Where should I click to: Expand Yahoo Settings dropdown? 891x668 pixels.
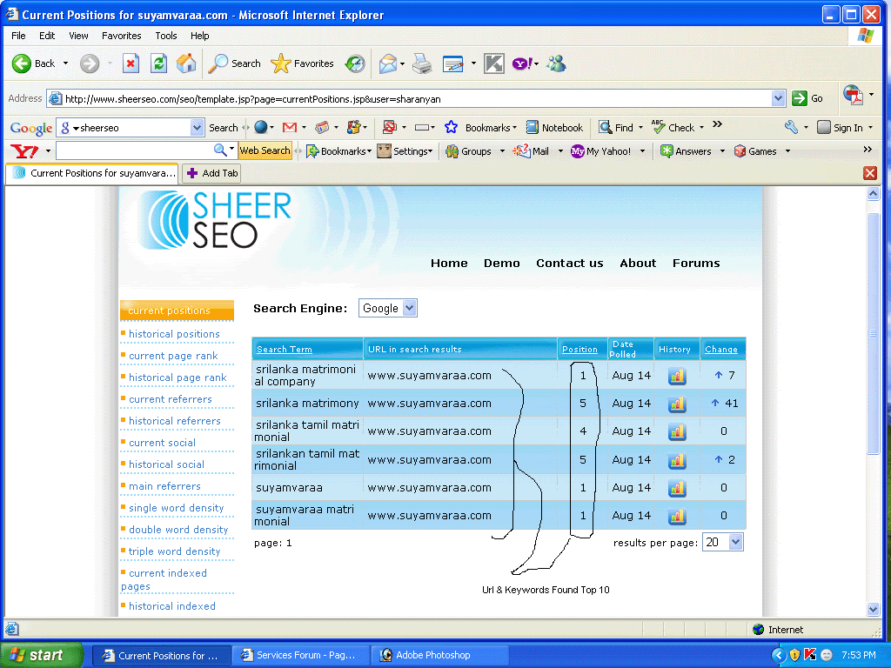430,151
